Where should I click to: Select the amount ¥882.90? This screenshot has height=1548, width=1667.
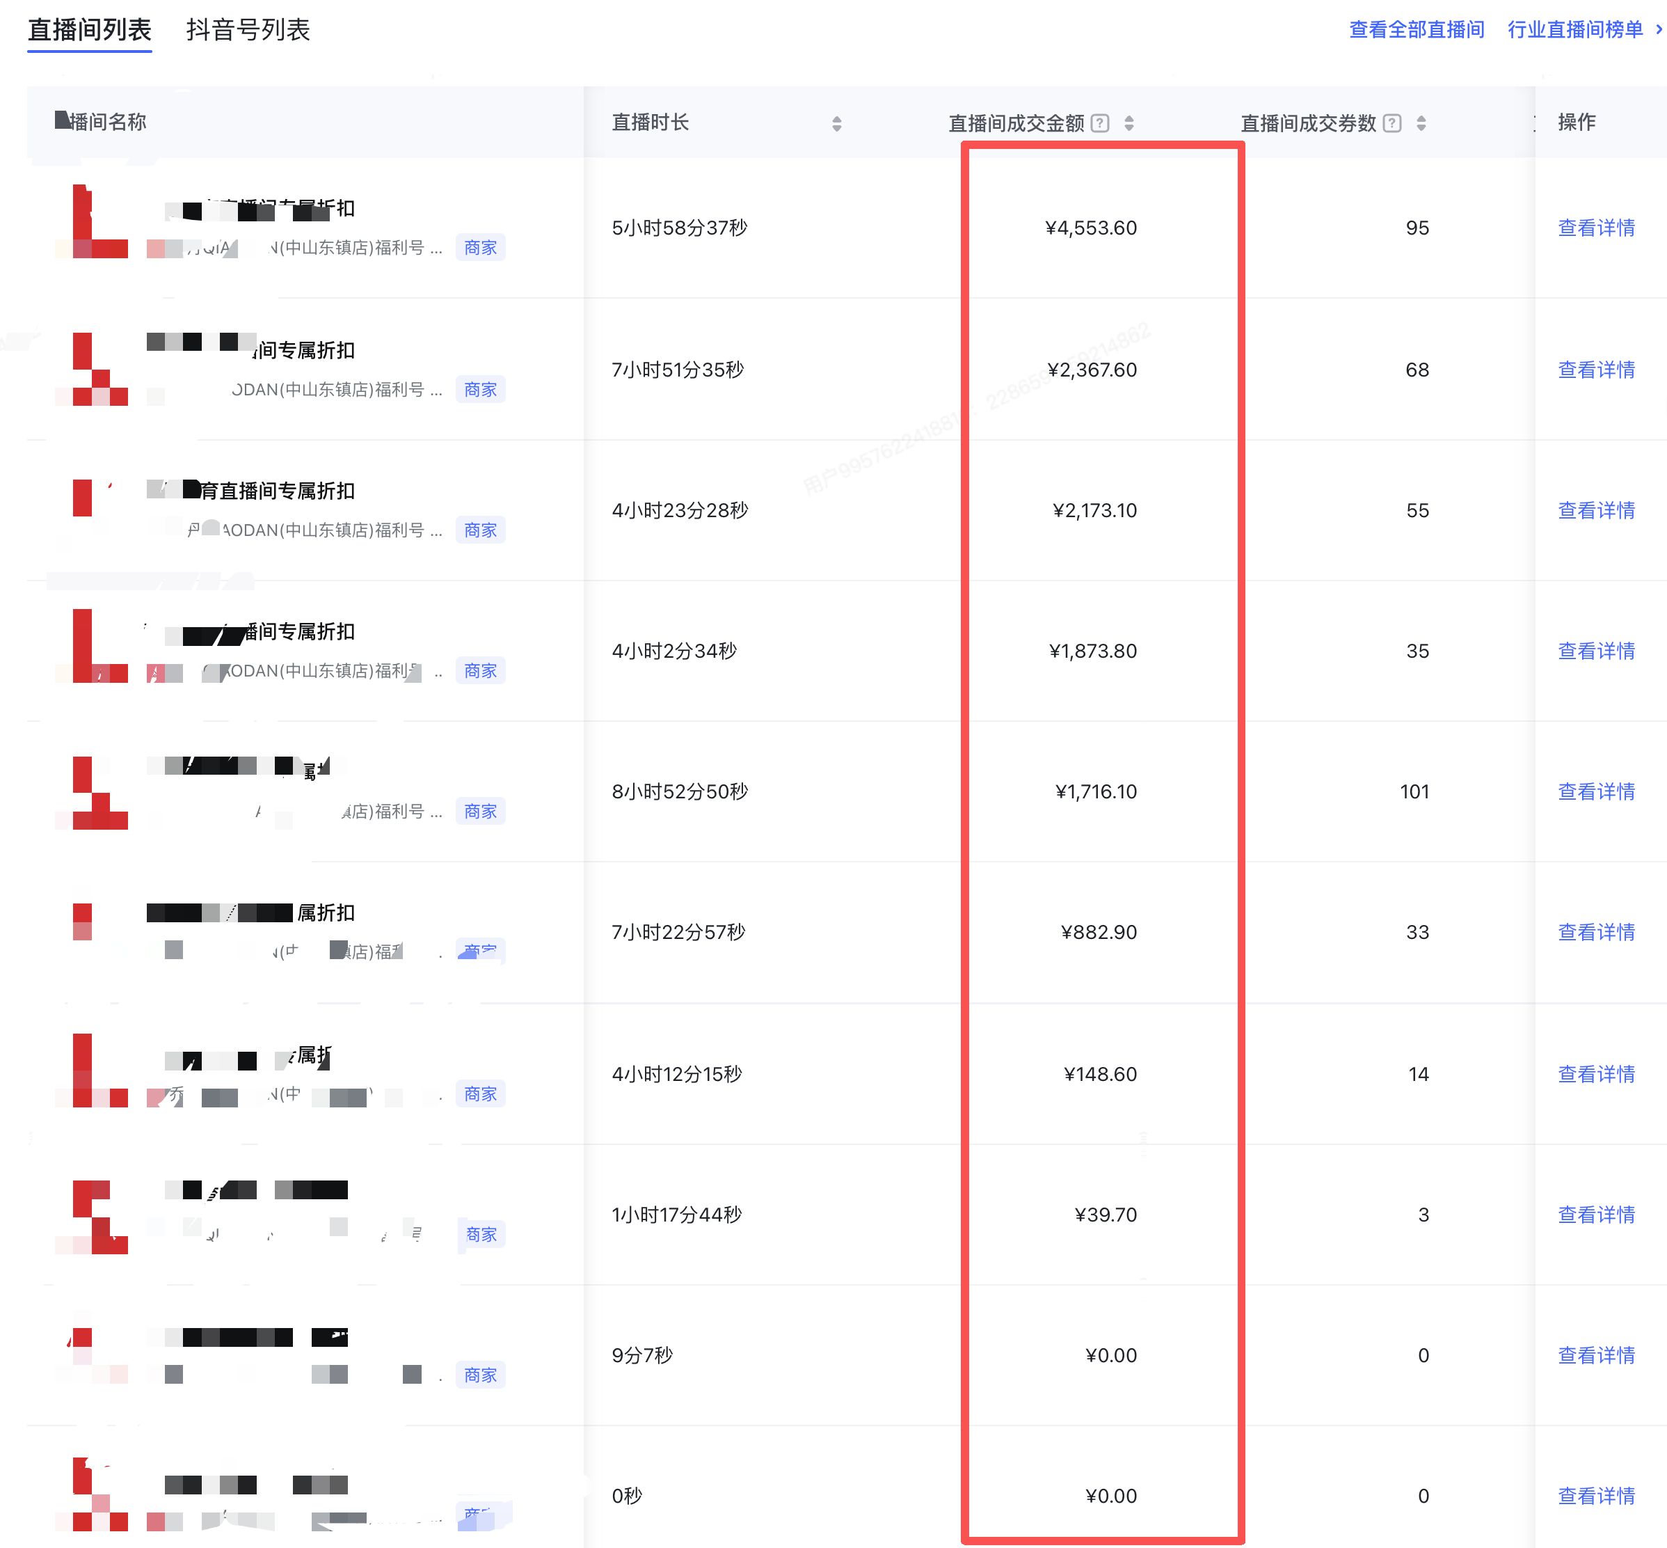pyautogui.click(x=1099, y=932)
